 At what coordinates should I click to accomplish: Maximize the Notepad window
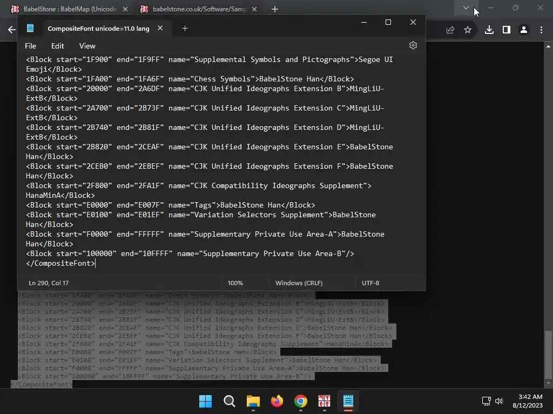click(388, 22)
